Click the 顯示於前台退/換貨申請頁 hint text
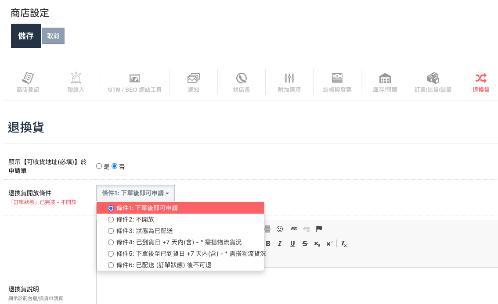 pyautogui.click(x=36, y=298)
